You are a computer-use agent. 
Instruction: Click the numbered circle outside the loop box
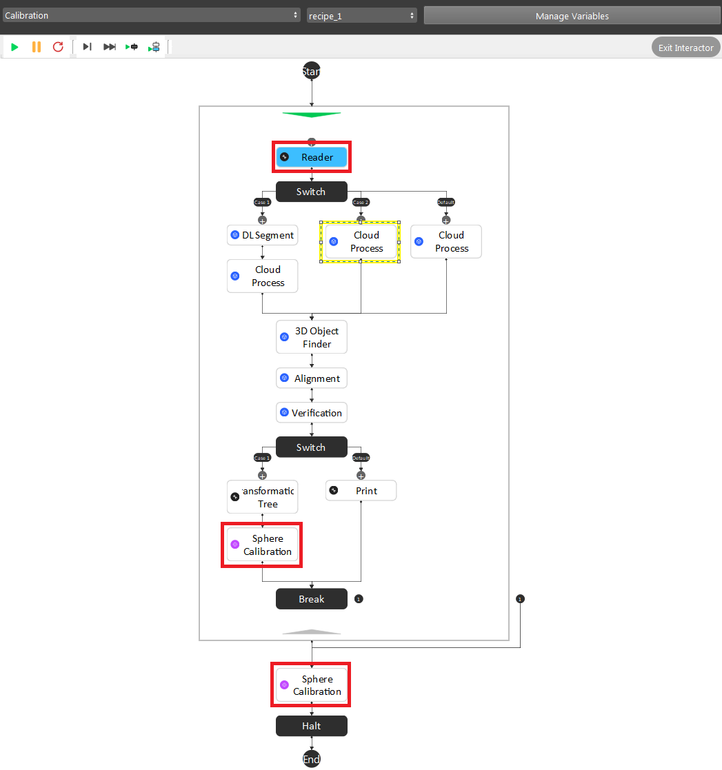pos(520,599)
